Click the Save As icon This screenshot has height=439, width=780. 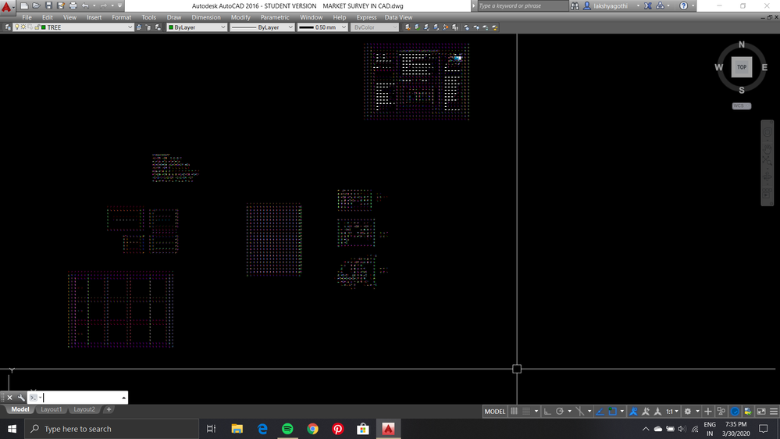[61, 5]
